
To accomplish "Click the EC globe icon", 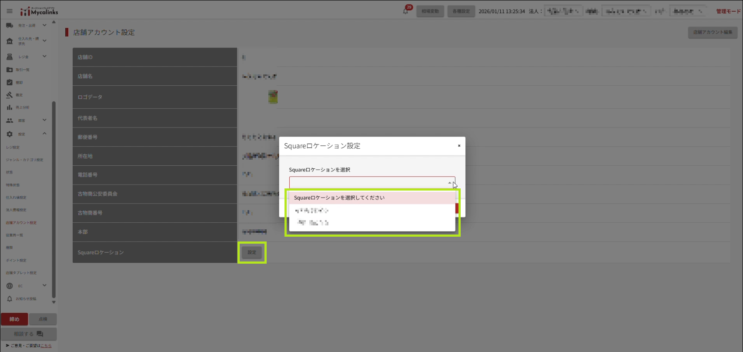I will point(10,286).
